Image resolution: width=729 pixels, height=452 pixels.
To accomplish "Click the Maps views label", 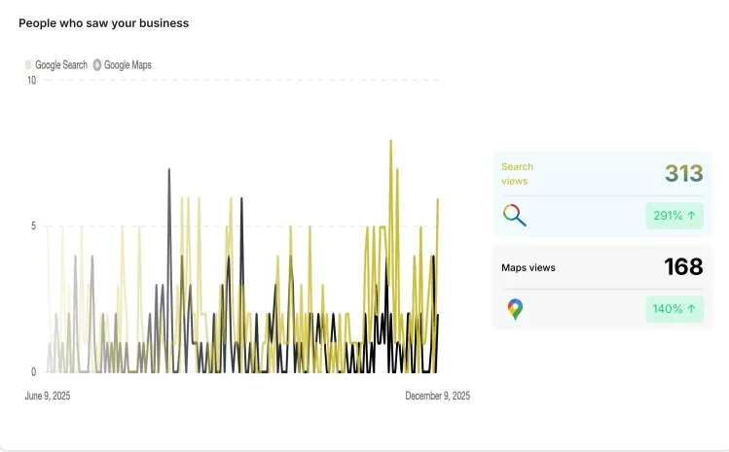I will pyautogui.click(x=529, y=267).
